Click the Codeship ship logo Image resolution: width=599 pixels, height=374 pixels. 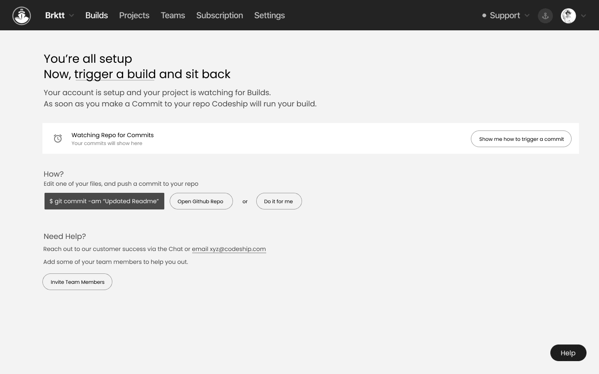[22, 16]
